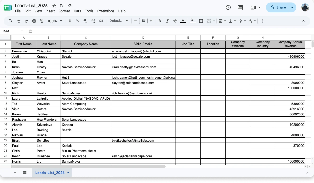This screenshot has width=314, height=183.
Task: Show the side panel chevron
Action: tap(307, 173)
